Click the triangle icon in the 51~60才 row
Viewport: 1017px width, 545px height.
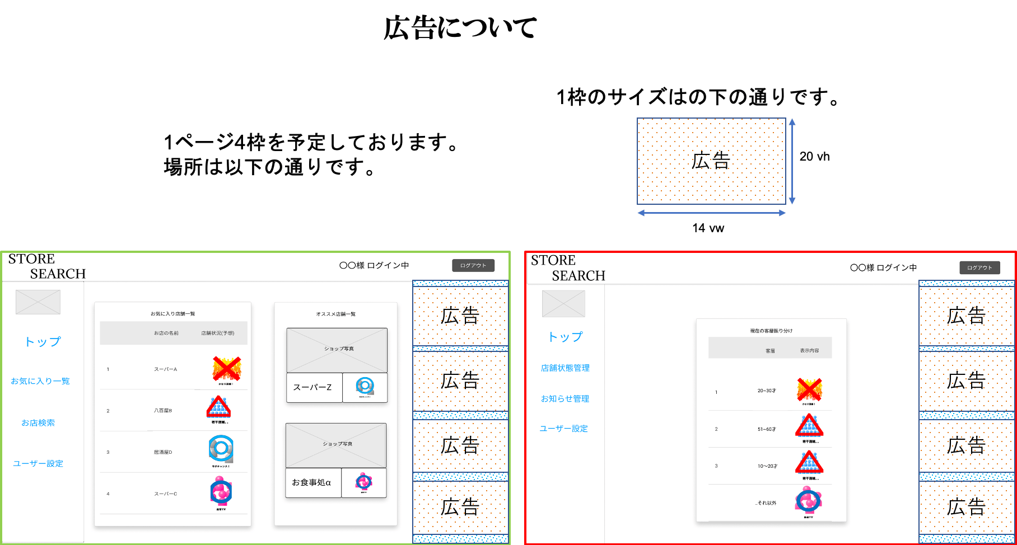coord(809,426)
